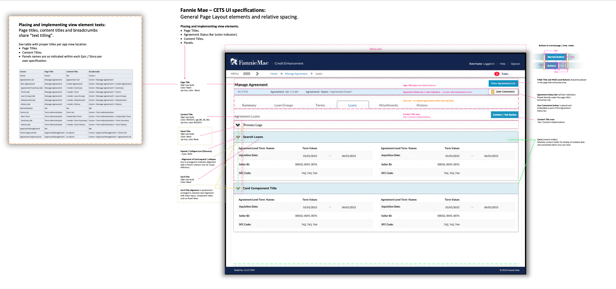Click the Credit Enhancement header text
616x289 pixels.
(289, 63)
